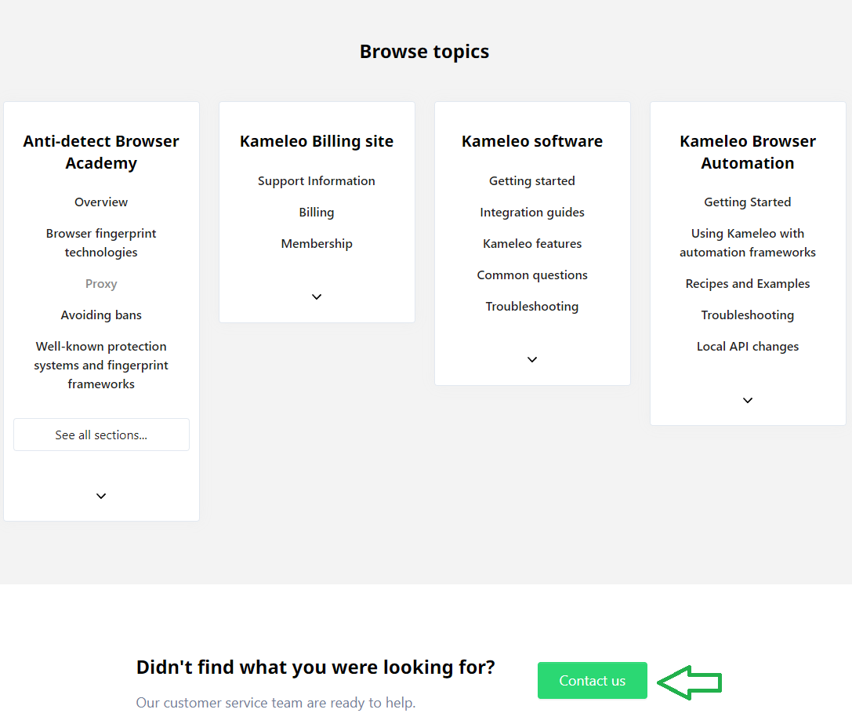The image size is (852, 713).
Task: Expand the Anti-detect Browser Academy card chevron
Action: (x=101, y=496)
